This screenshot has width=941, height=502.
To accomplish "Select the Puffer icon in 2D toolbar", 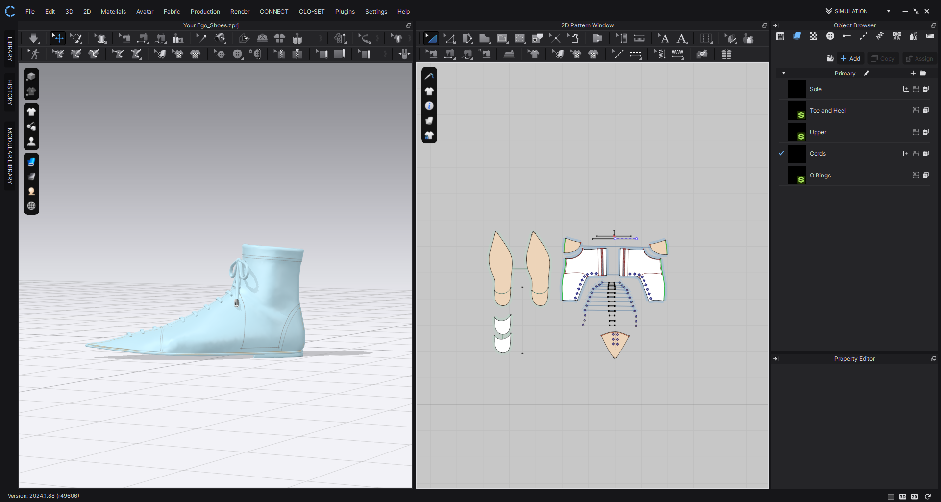I will (x=726, y=54).
